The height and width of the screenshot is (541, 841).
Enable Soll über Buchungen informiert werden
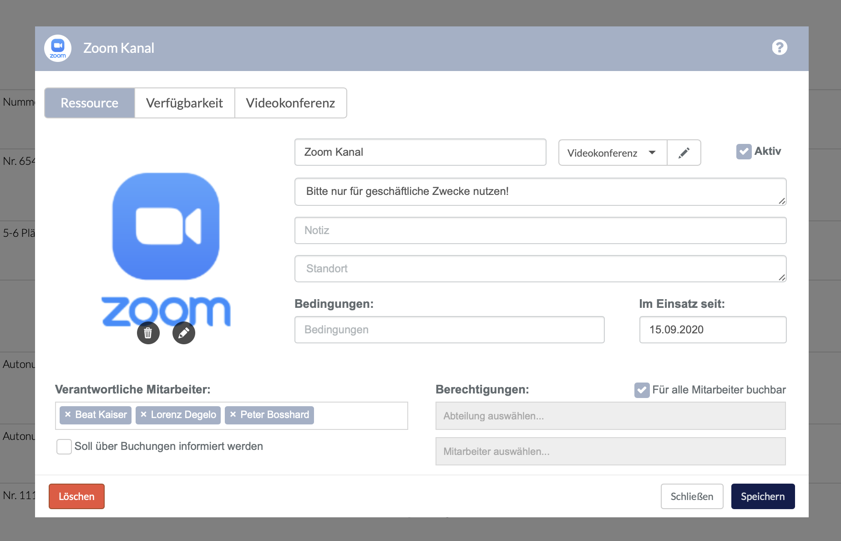tap(64, 446)
